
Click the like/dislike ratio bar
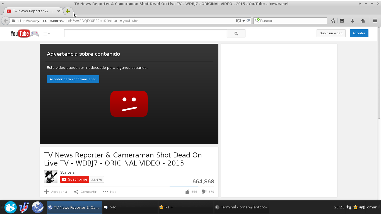pos(192,186)
